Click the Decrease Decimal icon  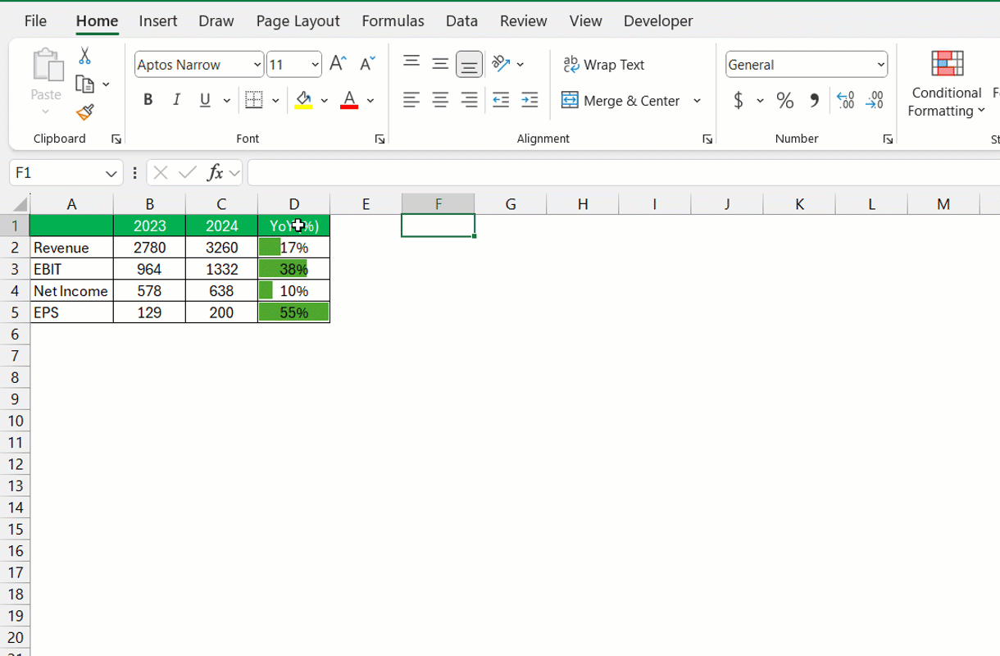coord(875,100)
